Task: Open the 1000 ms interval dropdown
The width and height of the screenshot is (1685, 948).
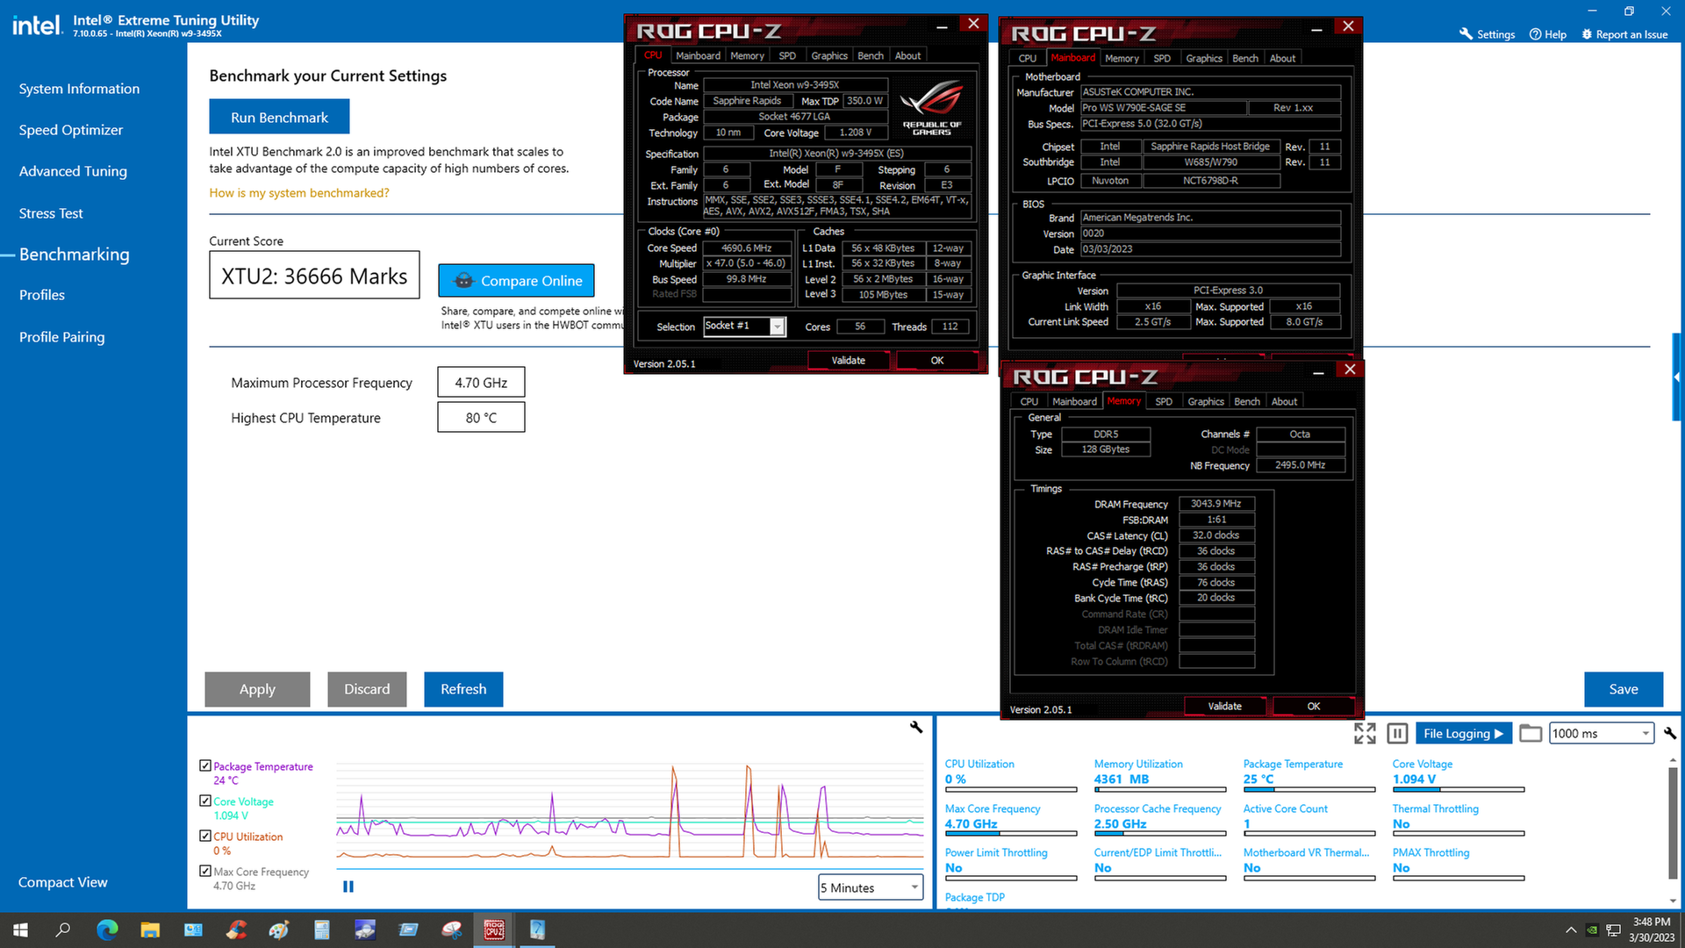Action: (1602, 733)
